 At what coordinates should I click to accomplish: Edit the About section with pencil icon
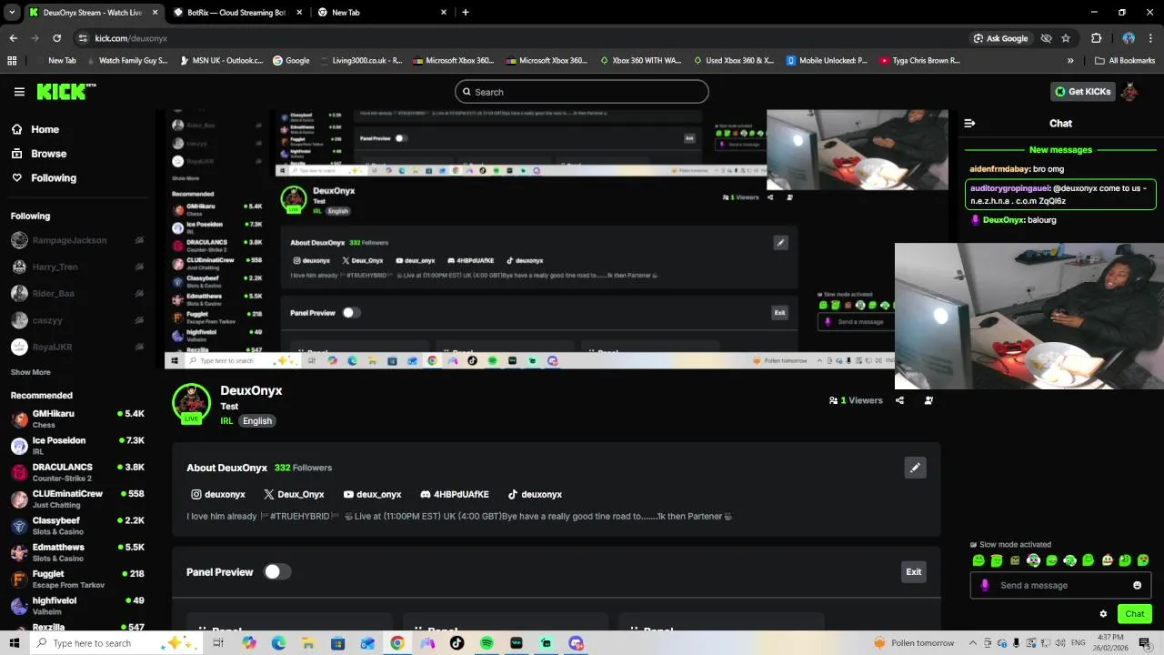915,468
